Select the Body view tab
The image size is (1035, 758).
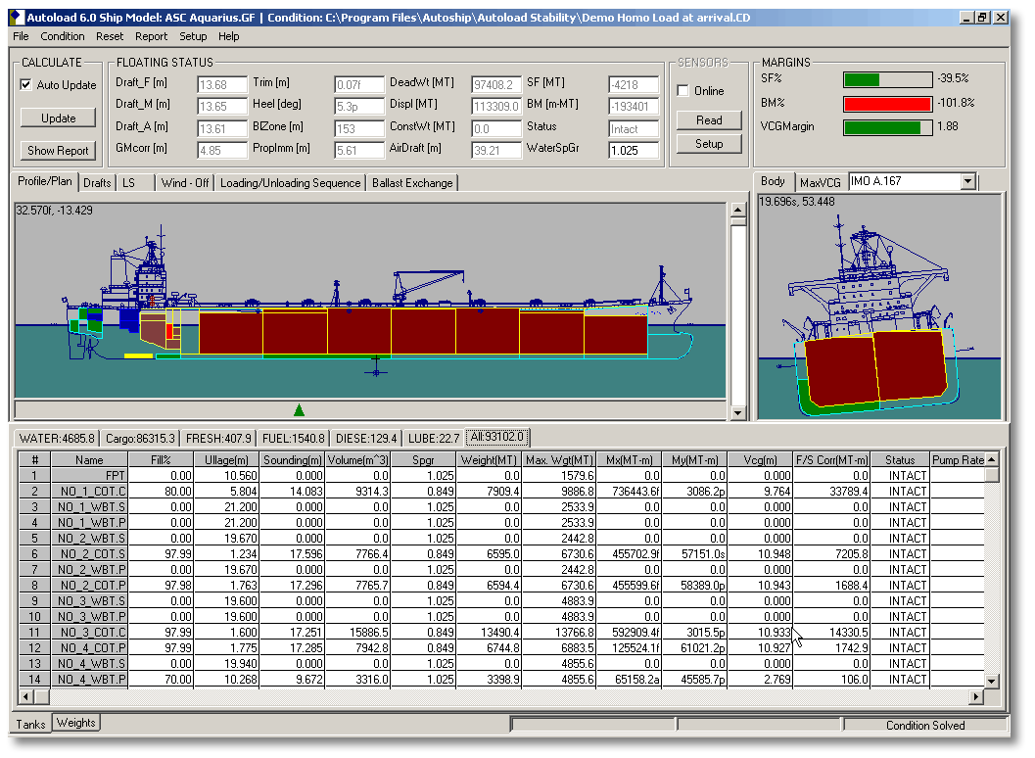pyautogui.click(x=774, y=181)
